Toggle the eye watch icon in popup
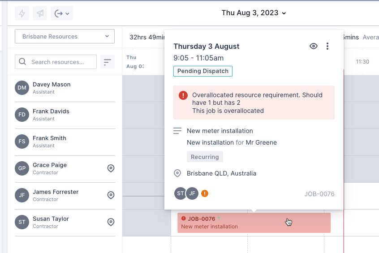 click(x=314, y=46)
